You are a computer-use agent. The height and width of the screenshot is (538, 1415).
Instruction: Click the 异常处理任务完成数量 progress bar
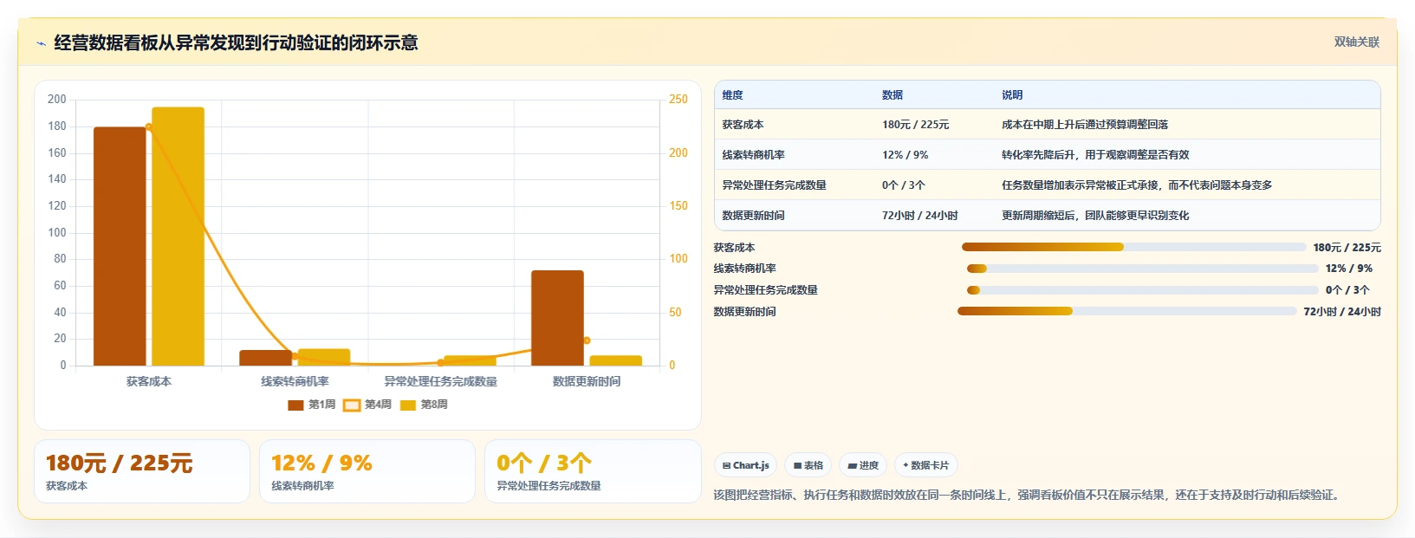[1142, 290]
